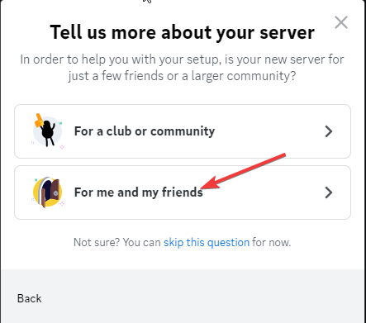Choose 'For me and my friends' label
Viewport: 366px width, 323px height.
(x=139, y=192)
